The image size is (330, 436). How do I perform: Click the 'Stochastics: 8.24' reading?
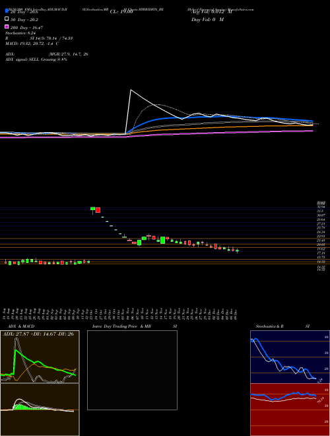point(20,33)
